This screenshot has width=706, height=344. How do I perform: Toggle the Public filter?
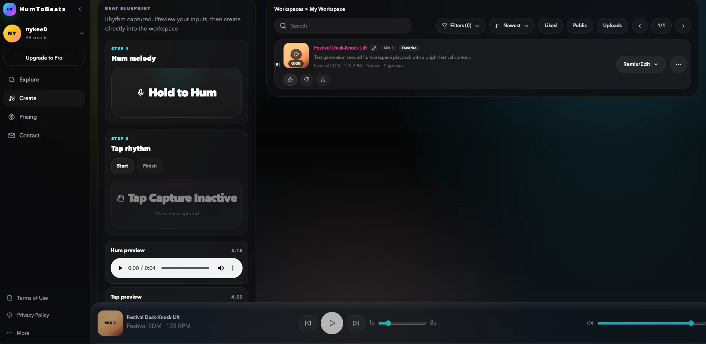(x=580, y=26)
